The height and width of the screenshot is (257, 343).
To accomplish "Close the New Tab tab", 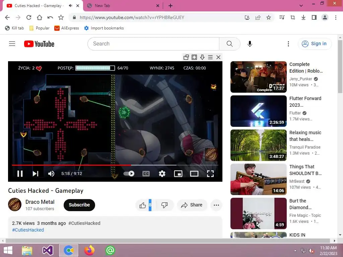I will click(158, 6).
